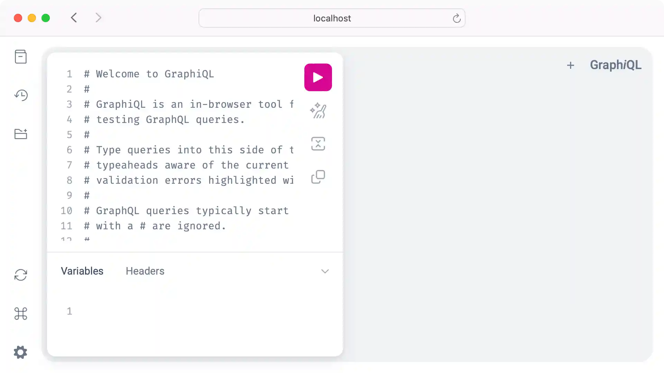The image size is (664, 373).
Task: Click the GraphiQL logo link
Action: [x=616, y=65]
